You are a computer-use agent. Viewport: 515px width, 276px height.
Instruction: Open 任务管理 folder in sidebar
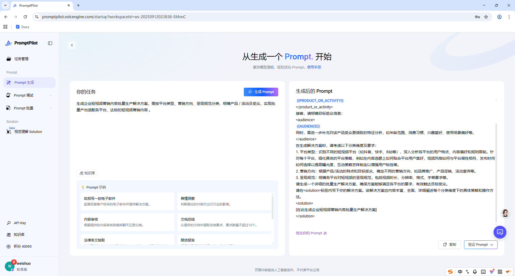(x=21, y=59)
